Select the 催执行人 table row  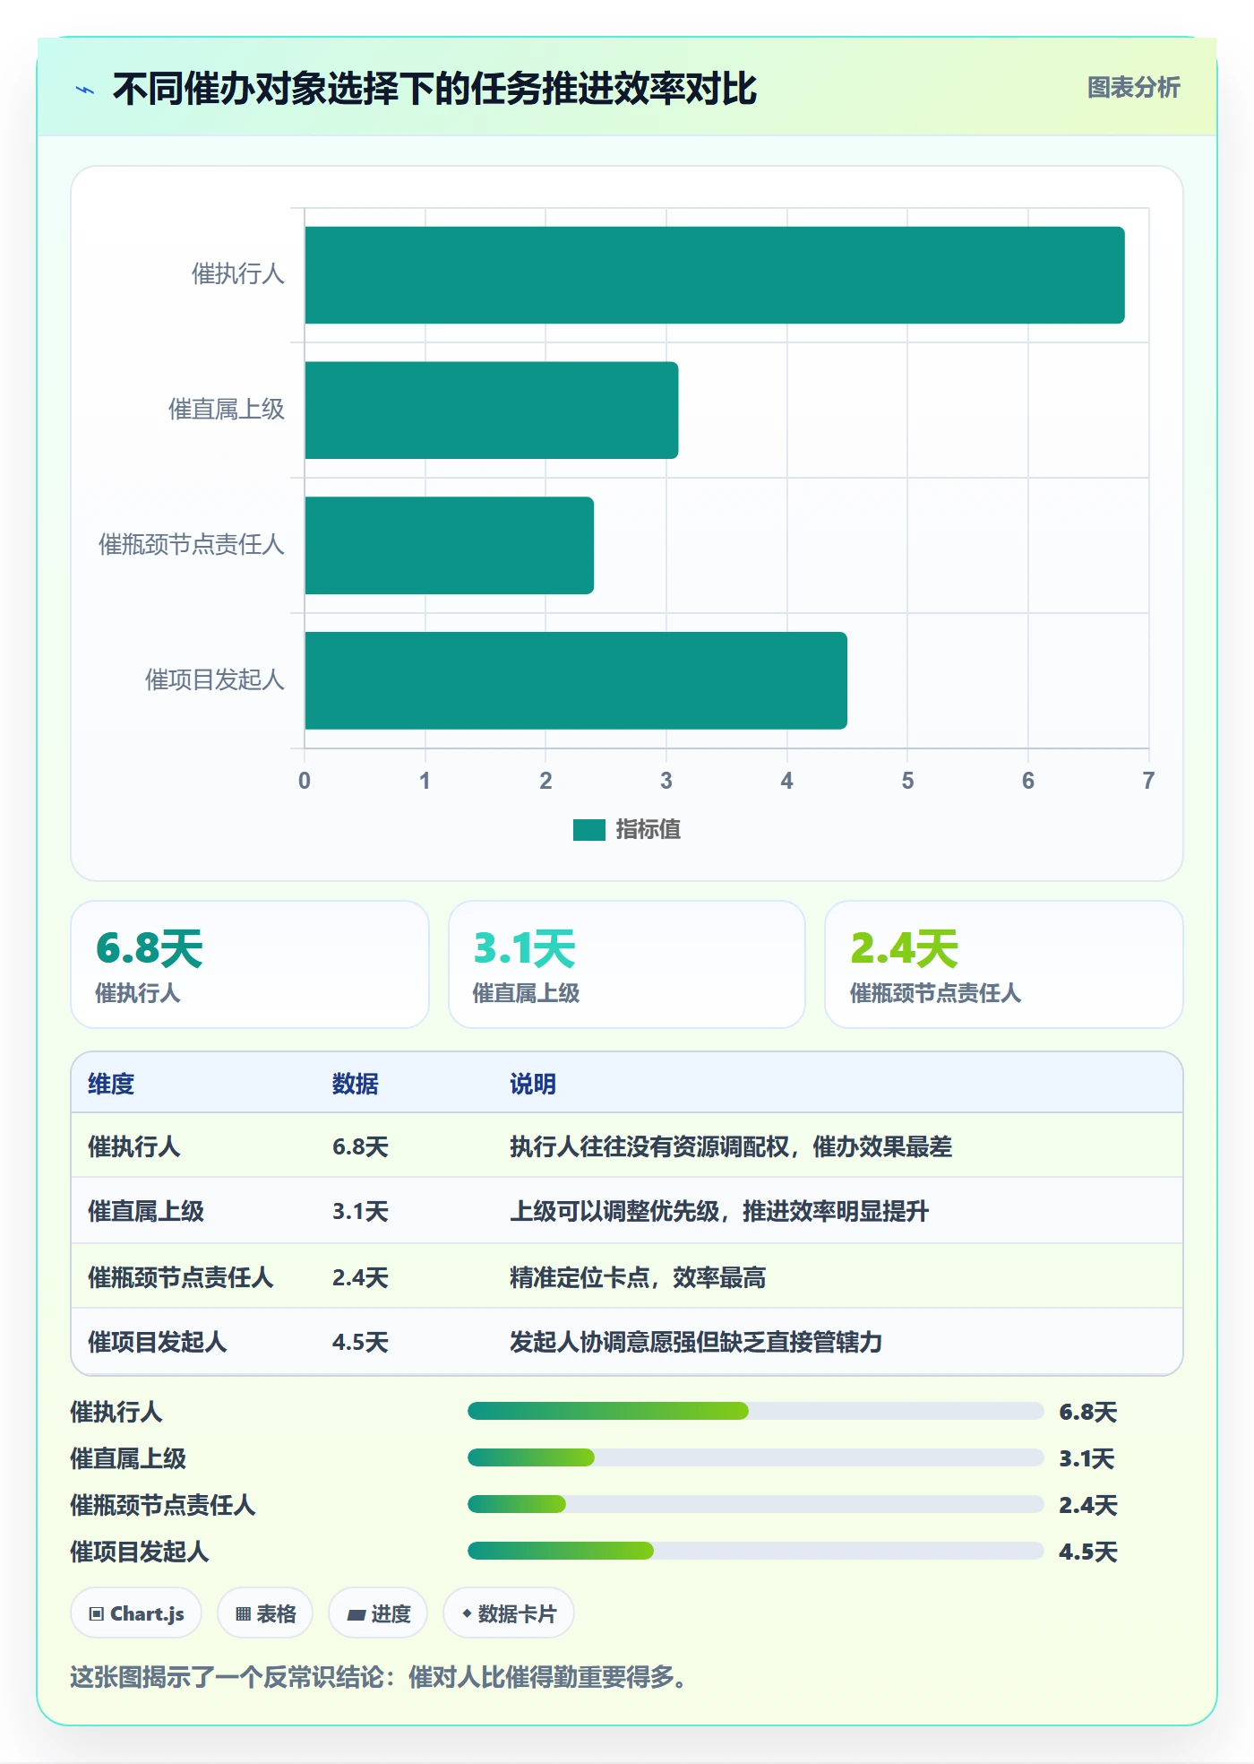click(627, 1146)
